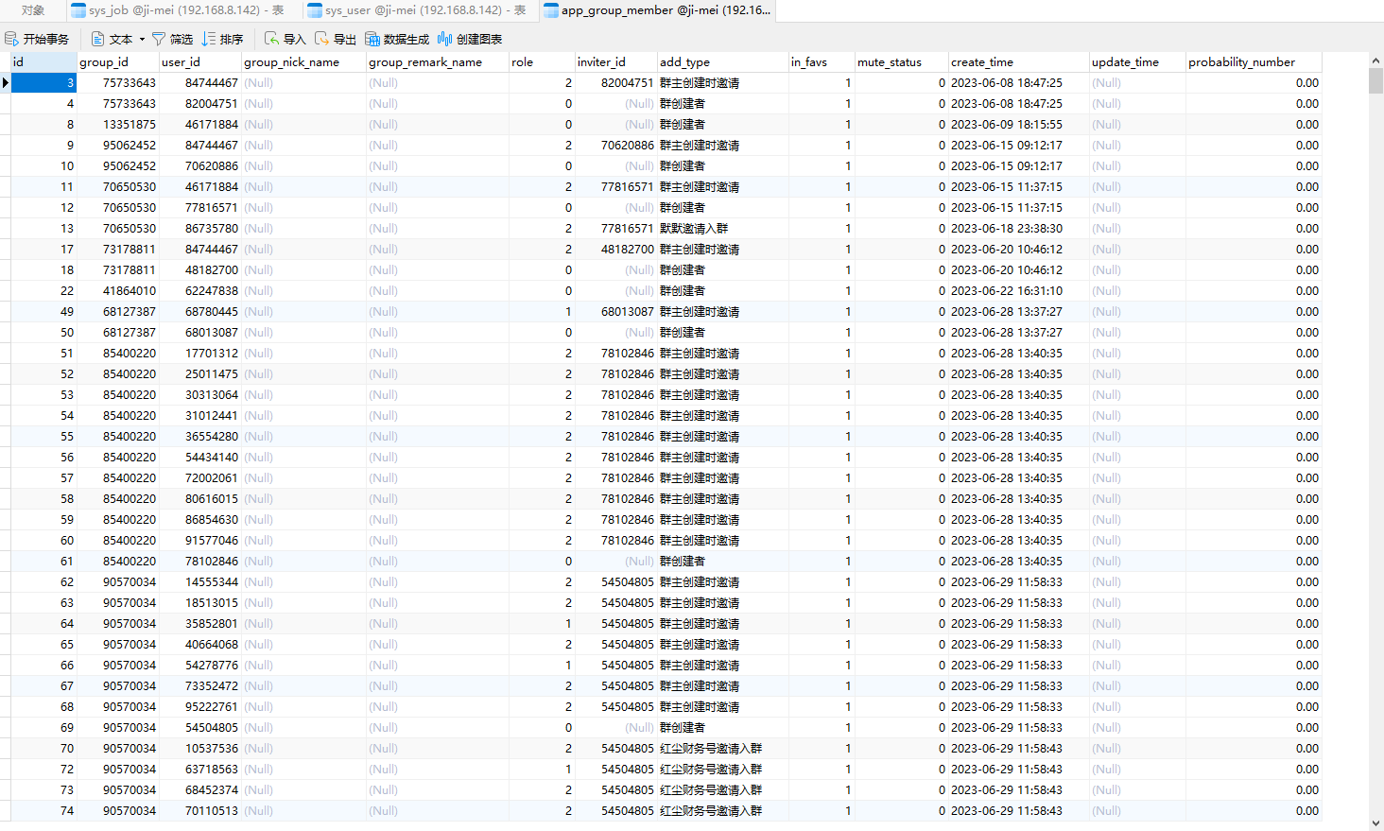The width and height of the screenshot is (1384, 831).
Task: Click the probability_number column header
Action: (x=1252, y=62)
